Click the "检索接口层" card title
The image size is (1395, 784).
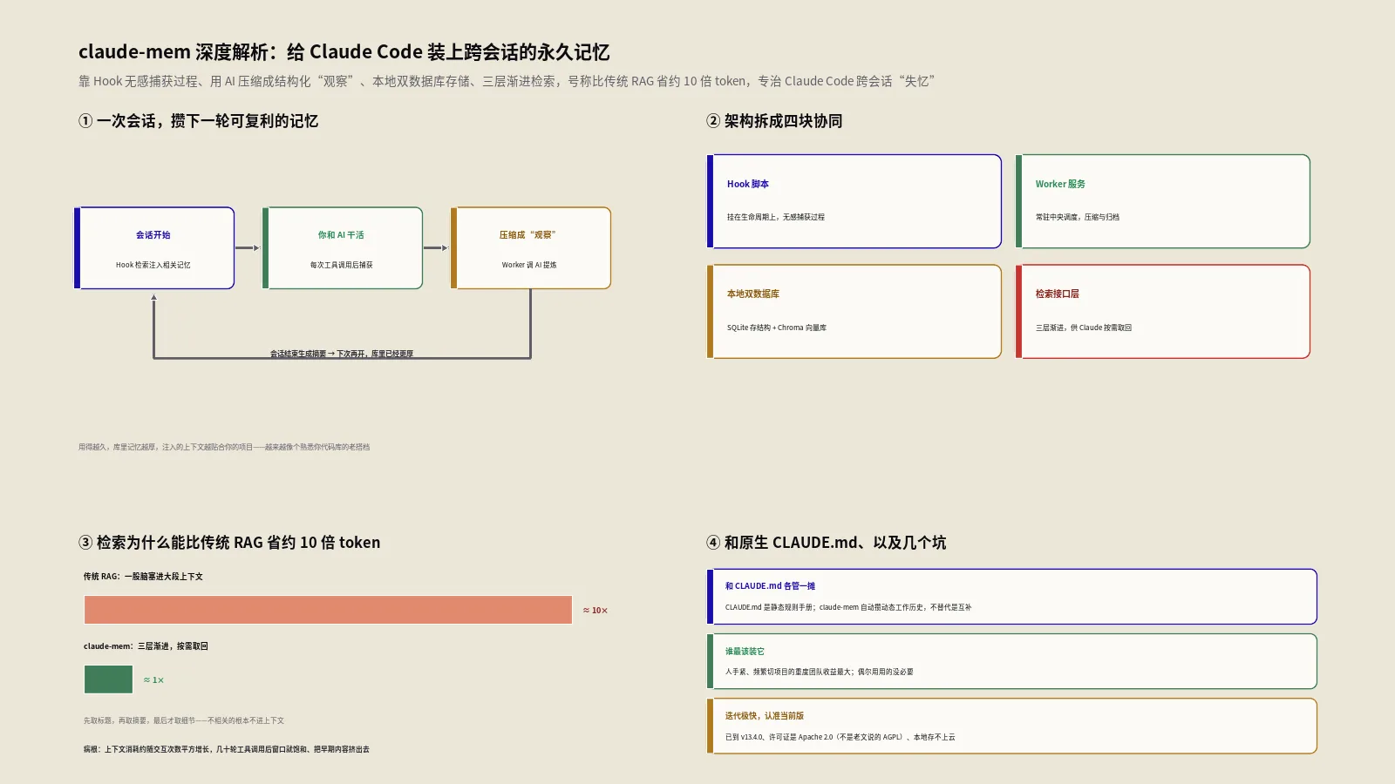[x=1058, y=294]
